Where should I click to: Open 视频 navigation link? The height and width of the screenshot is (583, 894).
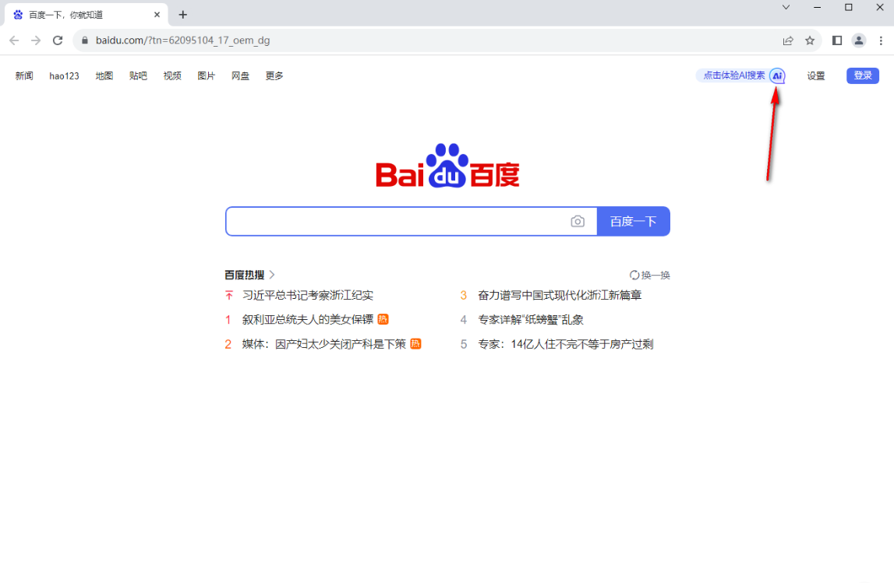point(172,76)
